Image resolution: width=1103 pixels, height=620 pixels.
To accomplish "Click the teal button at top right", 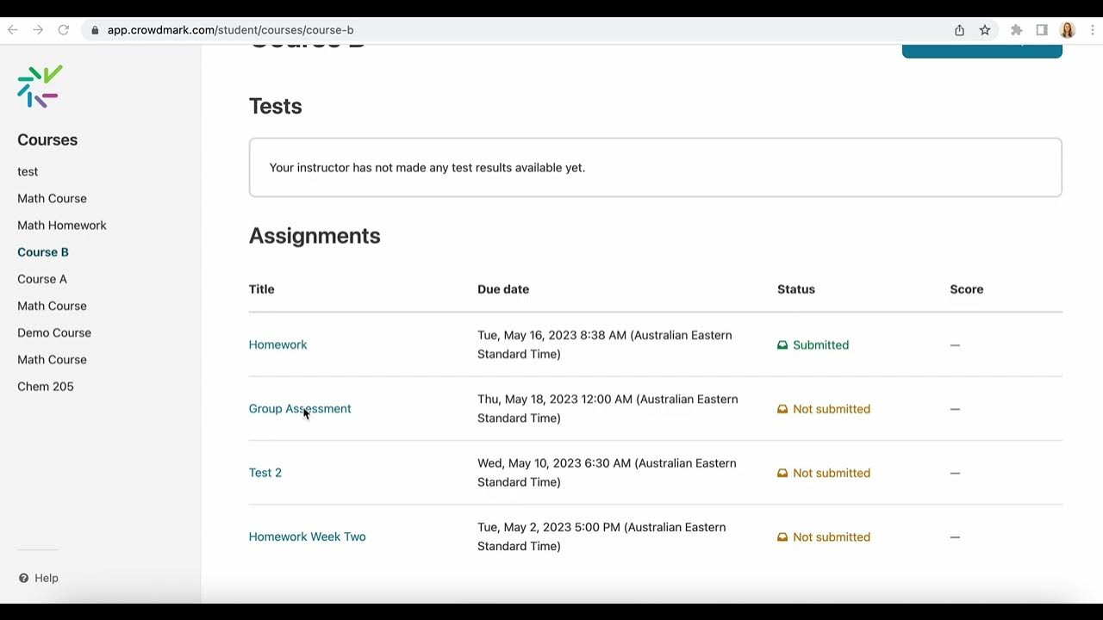I will pos(981,50).
